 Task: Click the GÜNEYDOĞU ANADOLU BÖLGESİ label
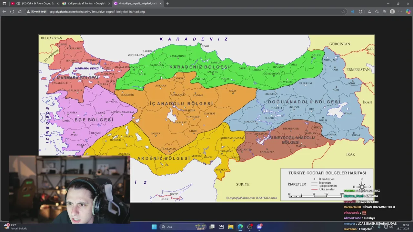point(291,140)
